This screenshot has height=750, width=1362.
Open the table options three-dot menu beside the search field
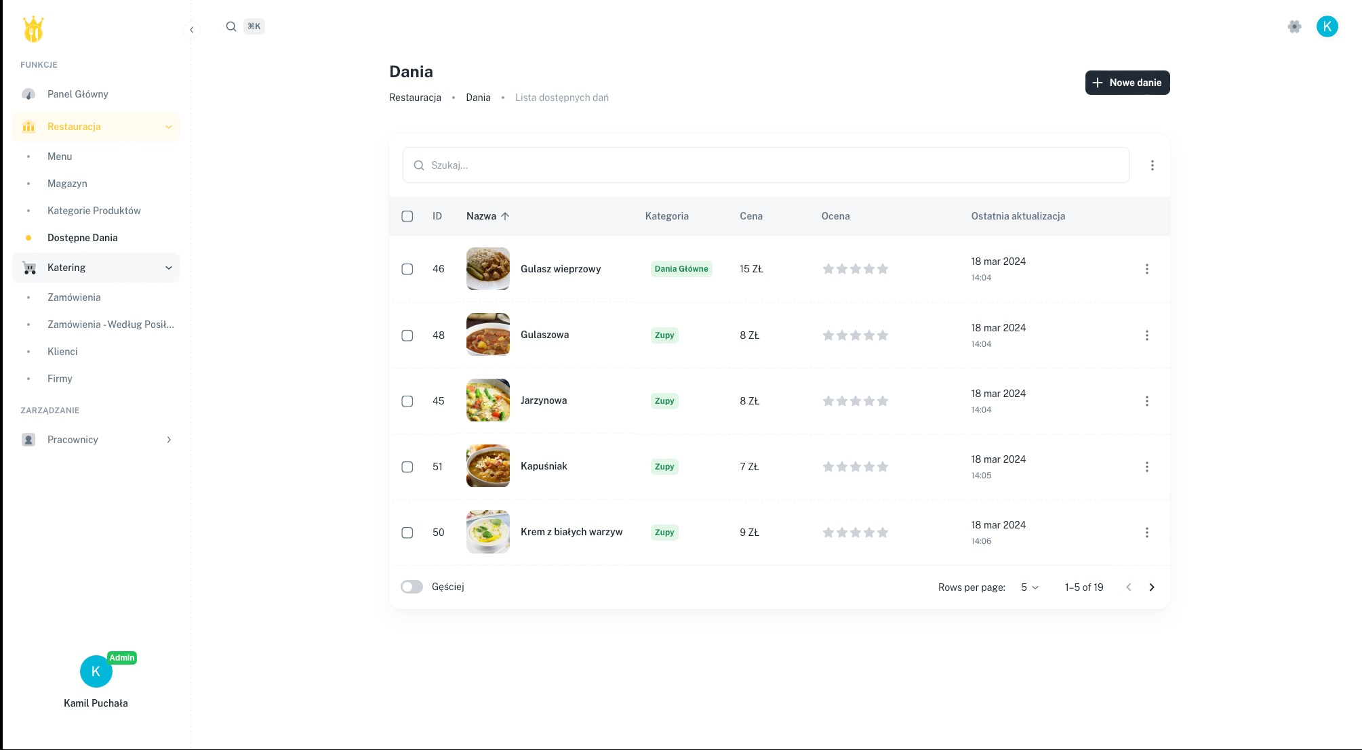1152,165
